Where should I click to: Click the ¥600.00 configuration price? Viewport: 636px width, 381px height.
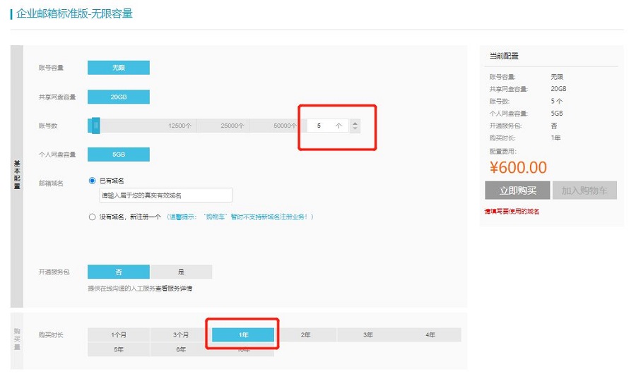click(x=518, y=167)
